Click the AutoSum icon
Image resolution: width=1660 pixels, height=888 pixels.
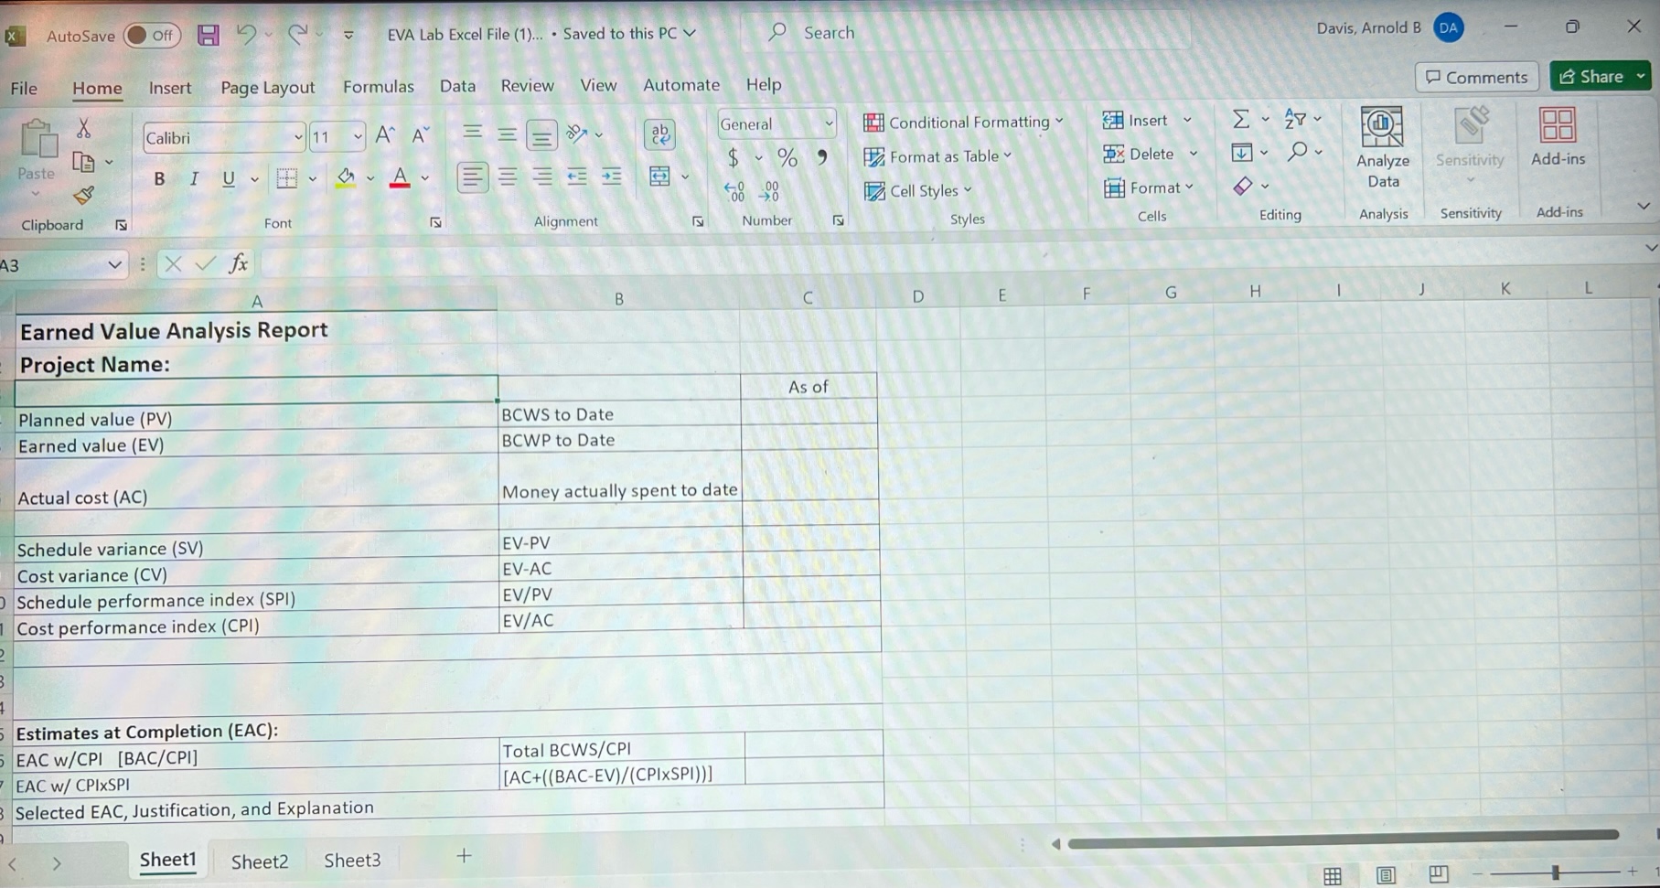[1240, 119]
